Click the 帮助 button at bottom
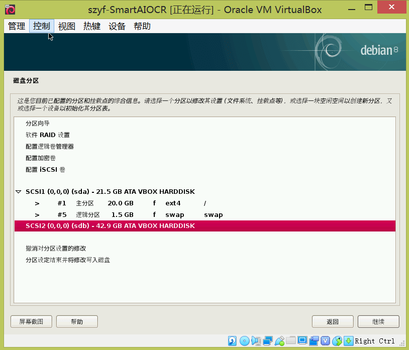Viewport: 409px width, 350px height. (77, 321)
